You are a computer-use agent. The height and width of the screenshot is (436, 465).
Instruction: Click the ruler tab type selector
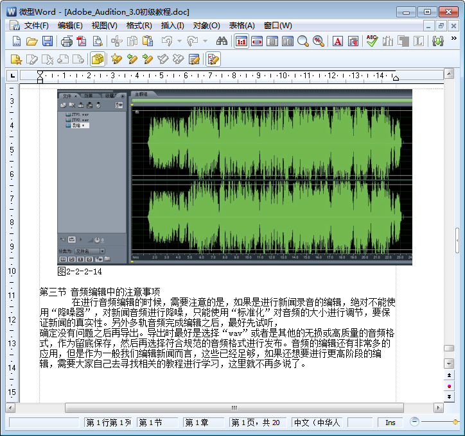12,76
